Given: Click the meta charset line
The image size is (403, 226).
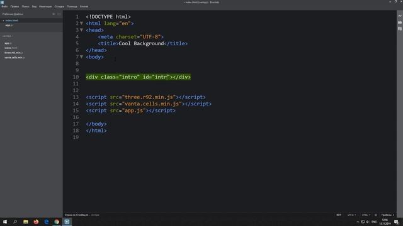Looking at the screenshot, I should [x=130, y=37].
